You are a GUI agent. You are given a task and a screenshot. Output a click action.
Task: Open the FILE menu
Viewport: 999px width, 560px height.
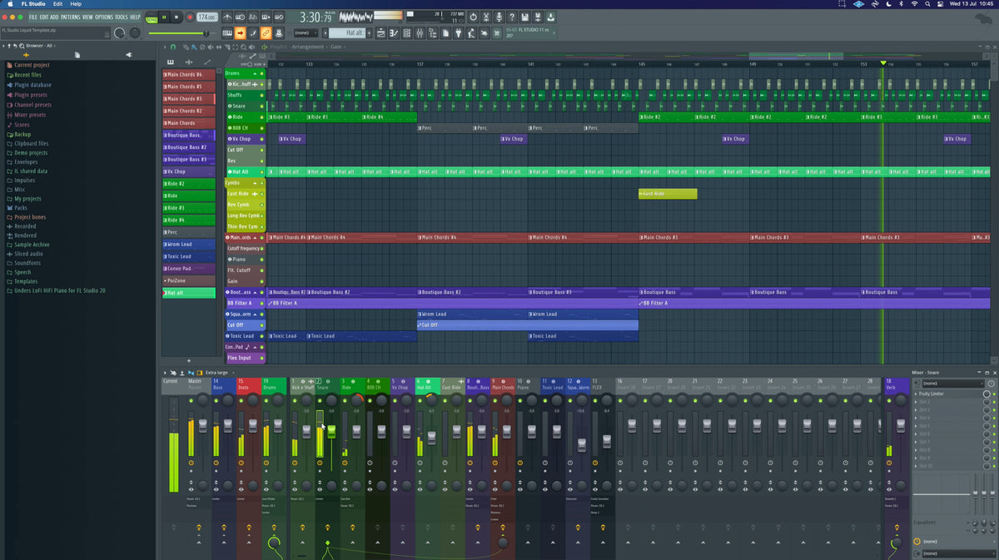click(x=32, y=17)
